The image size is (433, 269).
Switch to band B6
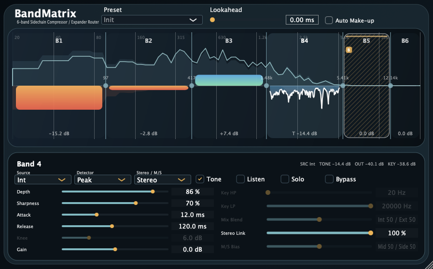(405, 41)
